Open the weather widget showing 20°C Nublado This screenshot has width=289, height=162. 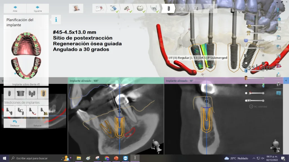pyautogui.click(x=236, y=158)
